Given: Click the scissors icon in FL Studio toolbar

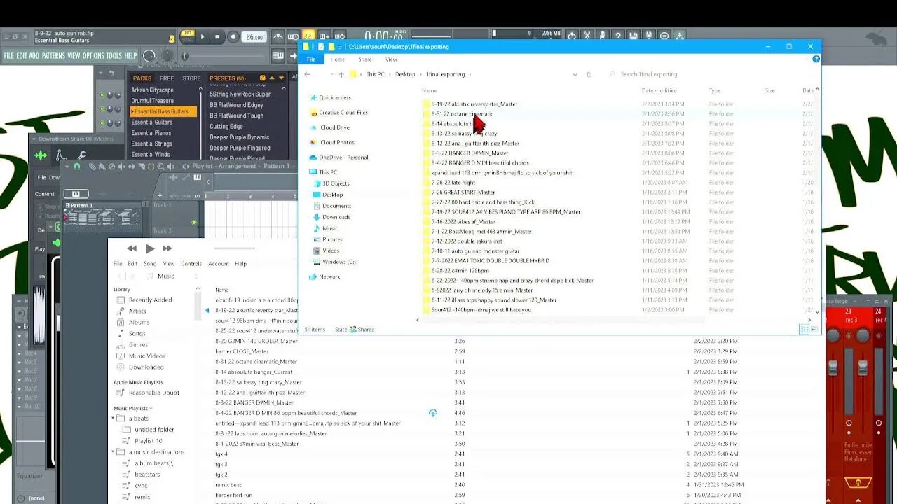Looking at the screenshot, I should click(587, 36).
